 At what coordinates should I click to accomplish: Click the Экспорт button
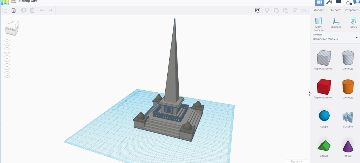pyautogui.click(x=336, y=10)
